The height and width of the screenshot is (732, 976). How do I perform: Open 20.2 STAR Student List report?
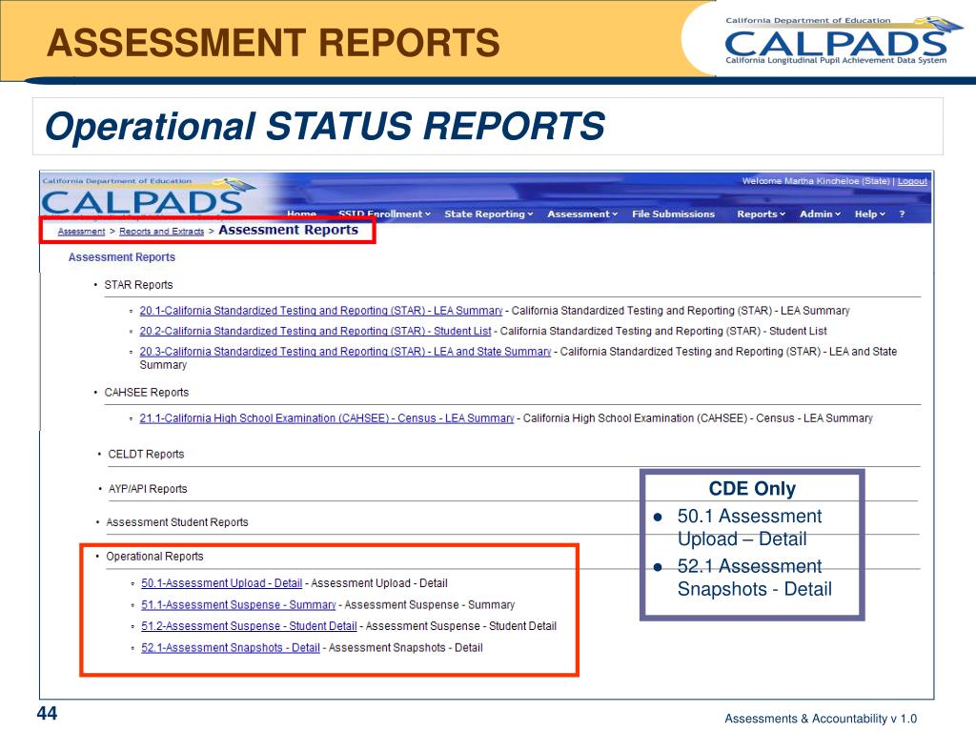pyautogui.click(x=315, y=331)
